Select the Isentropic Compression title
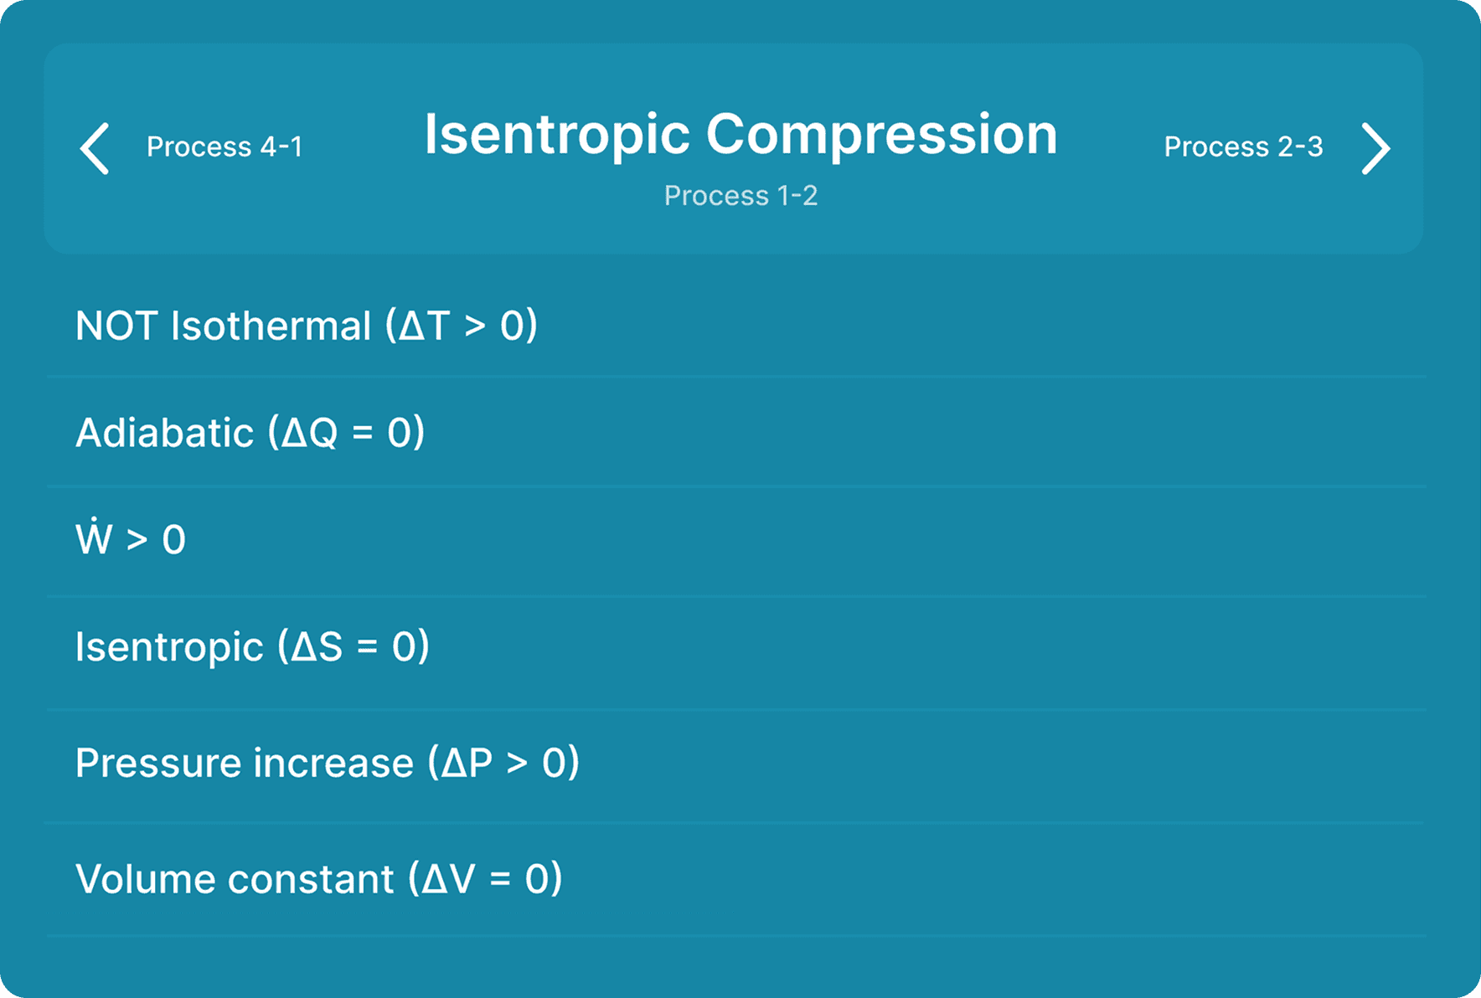Viewport: 1481px width, 998px height. point(740,134)
